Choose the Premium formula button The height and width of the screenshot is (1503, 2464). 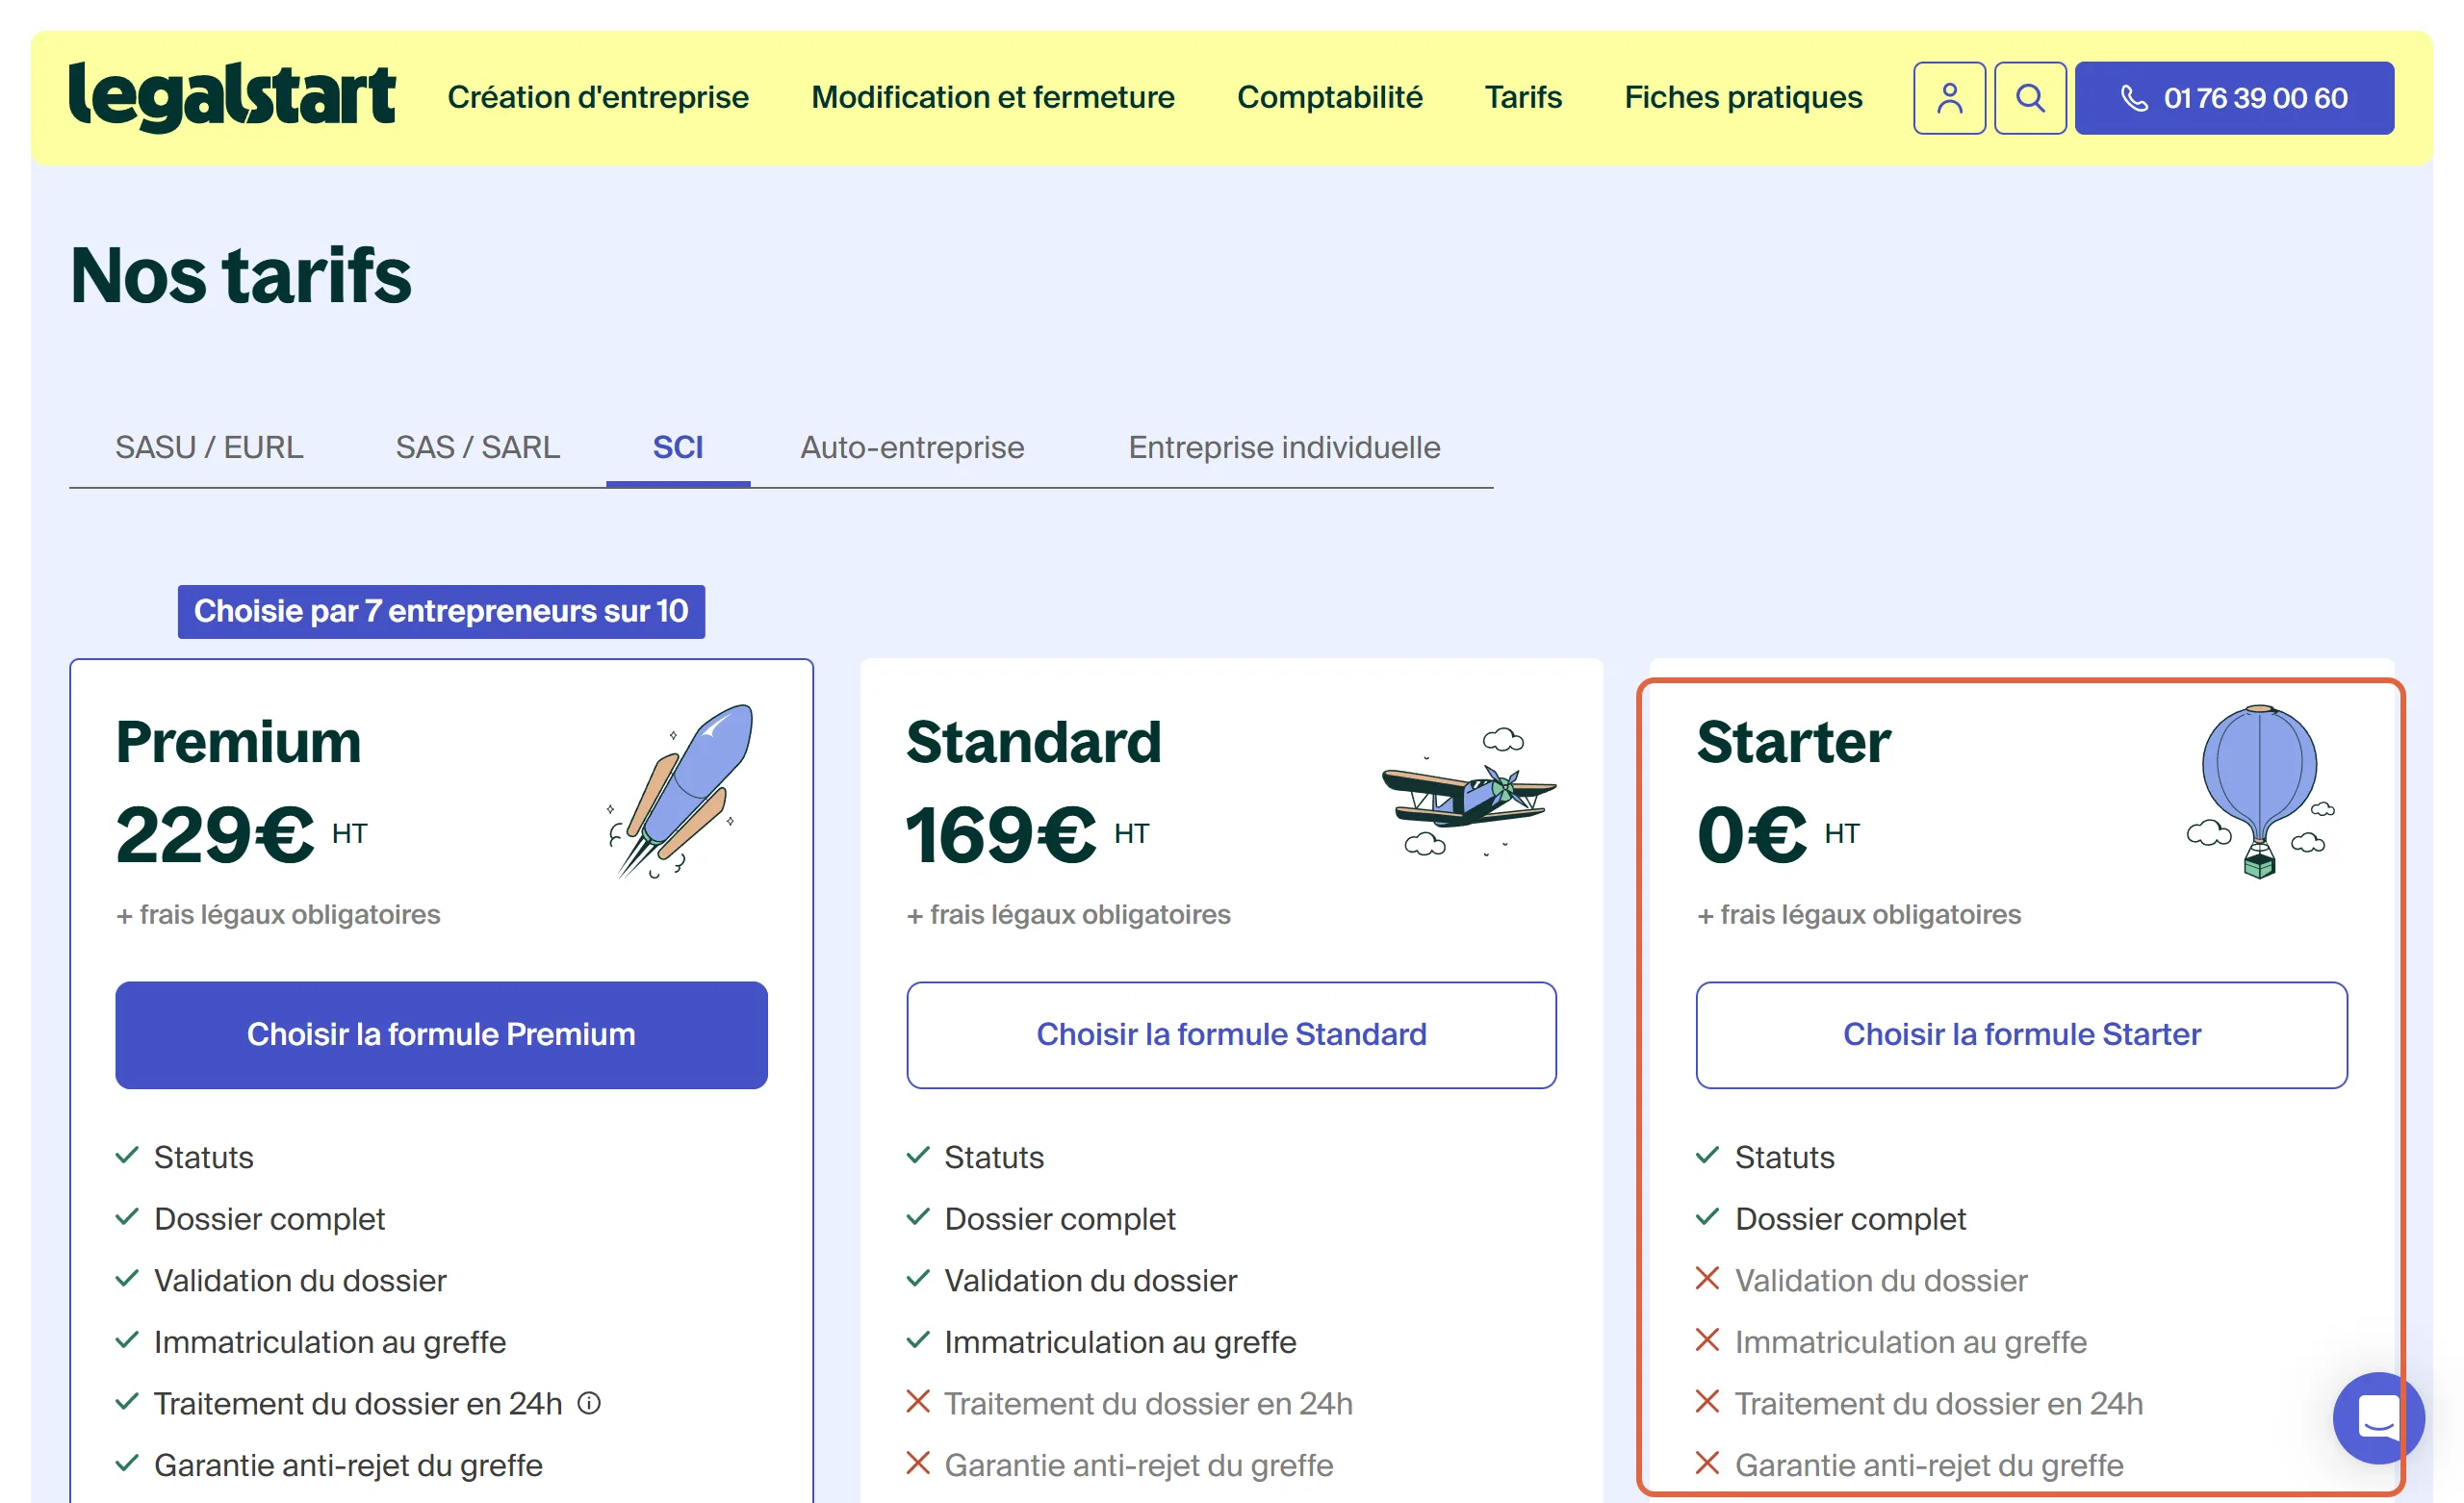(441, 1034)
